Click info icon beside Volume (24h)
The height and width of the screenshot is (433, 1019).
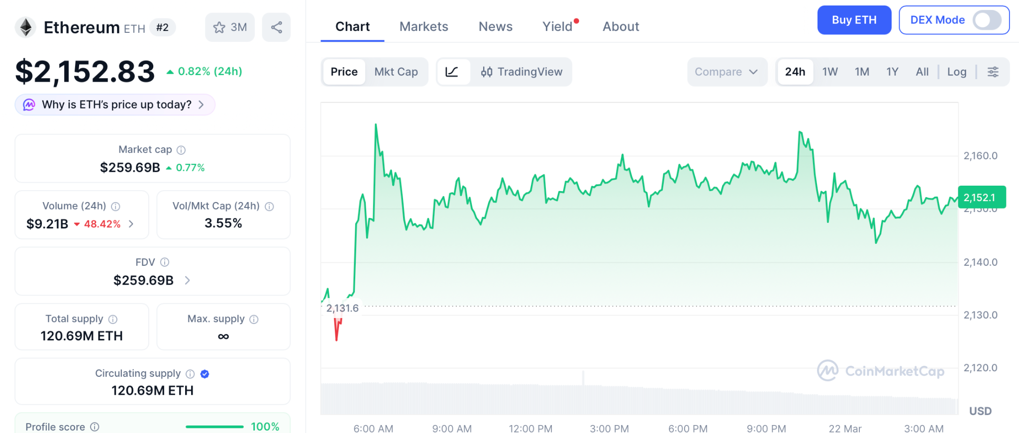115,206
